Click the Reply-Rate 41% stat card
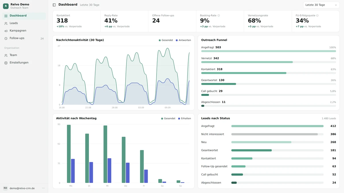The width and height of the screenshot is (344, 193). [124, 21]
